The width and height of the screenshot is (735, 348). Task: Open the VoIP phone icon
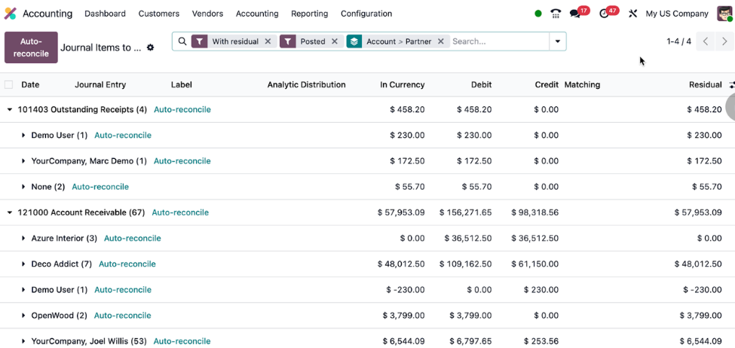tap(556, 14)
